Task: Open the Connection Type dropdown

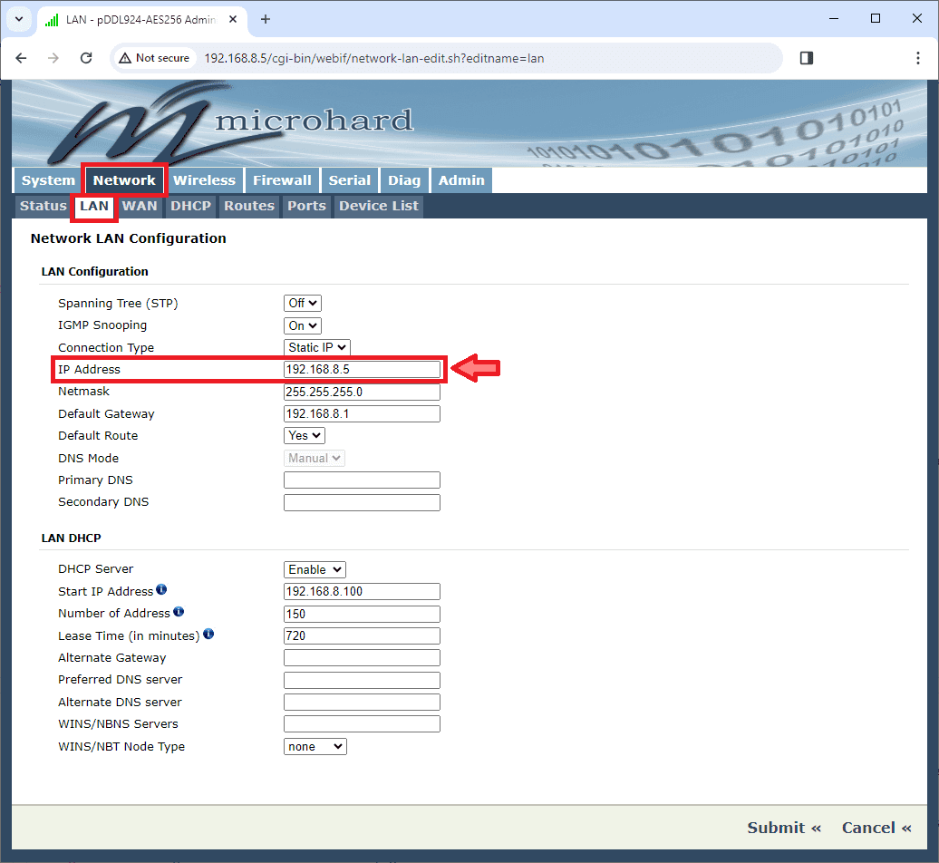Action: tap(316, 347)
